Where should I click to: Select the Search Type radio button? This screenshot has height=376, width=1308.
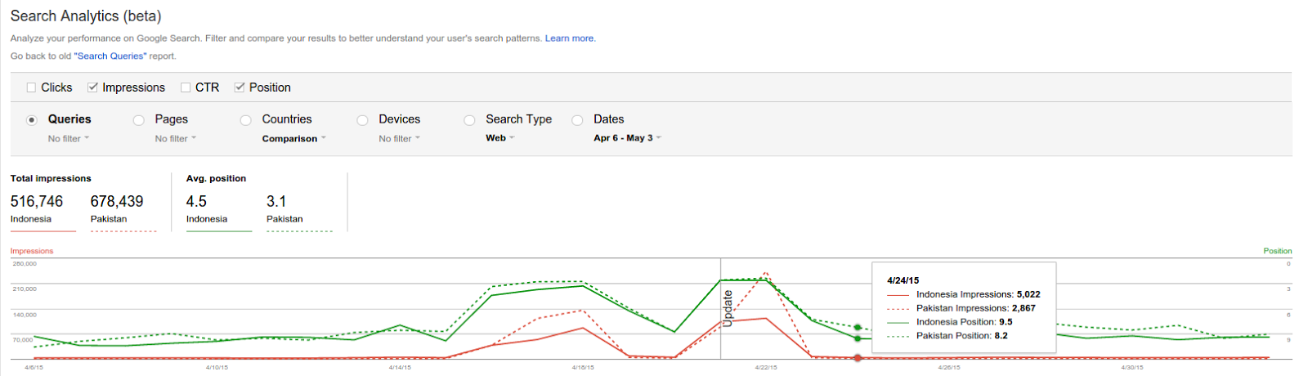[469, 120]
